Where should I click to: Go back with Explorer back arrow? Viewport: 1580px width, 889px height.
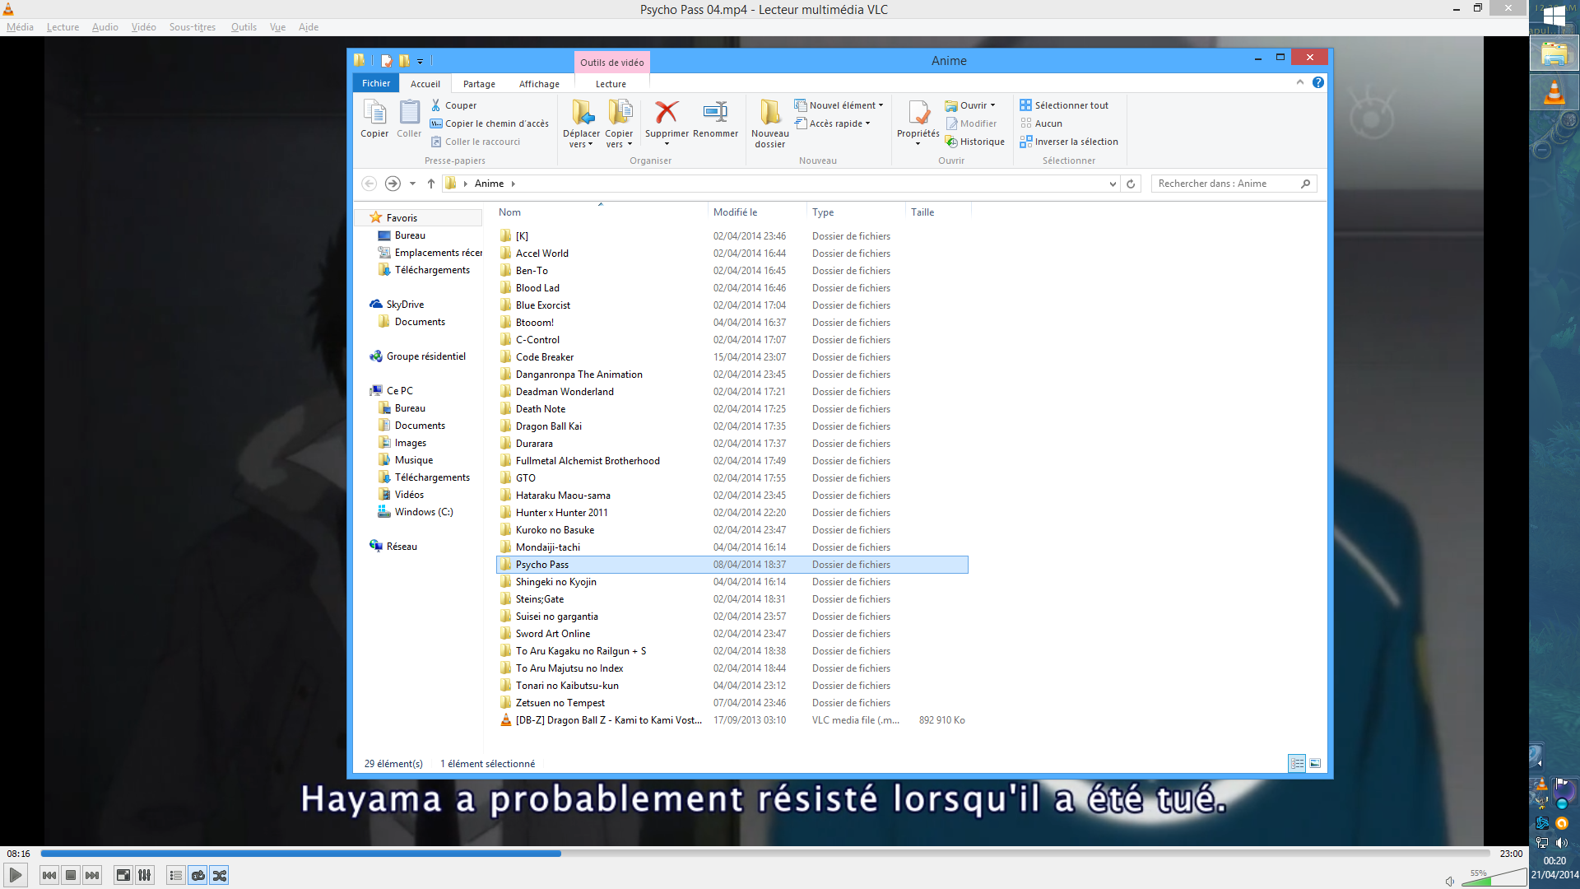[369, 184]
